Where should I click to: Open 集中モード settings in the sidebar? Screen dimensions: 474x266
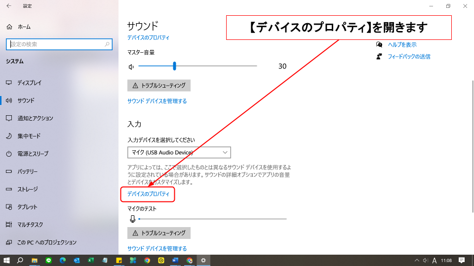pyautogui.click(x=29, y=136)
